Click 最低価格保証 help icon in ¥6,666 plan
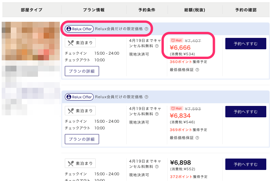Screen dimensions: 272x181 (197, 70)
